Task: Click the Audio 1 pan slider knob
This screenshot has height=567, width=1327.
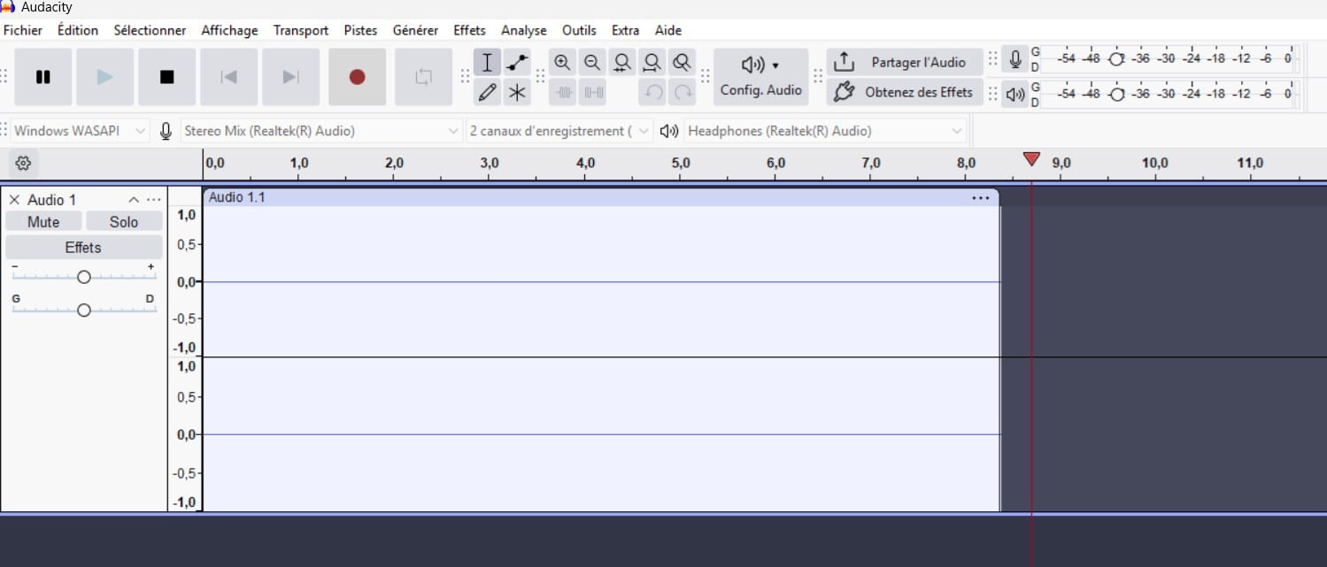Action: pyautogui.click(x=84, y=310)
